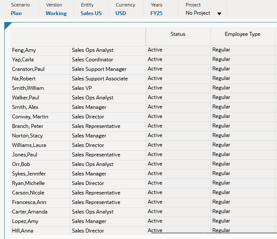
Task: Click the FY25 years link
Action: tap(156, 13)
